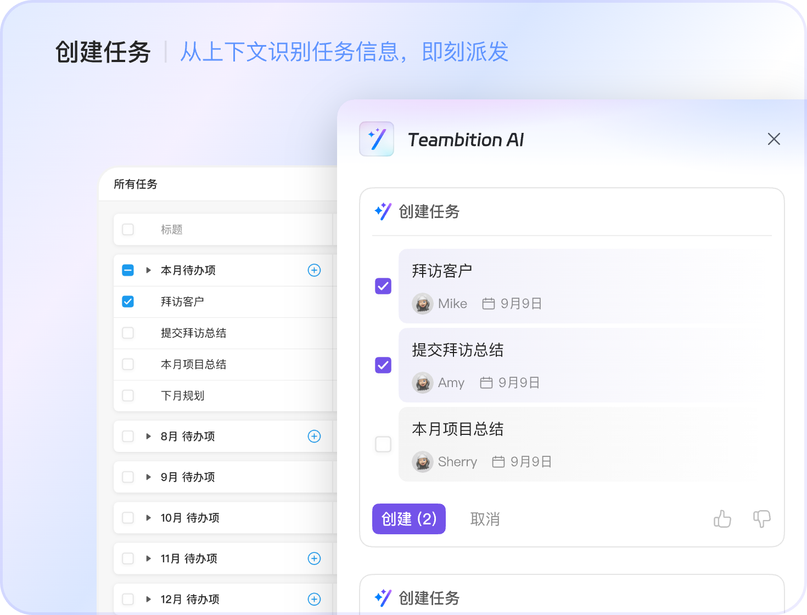
Task: Add a task with plus icon in 11月 待办项
Action: coord(314,558)
